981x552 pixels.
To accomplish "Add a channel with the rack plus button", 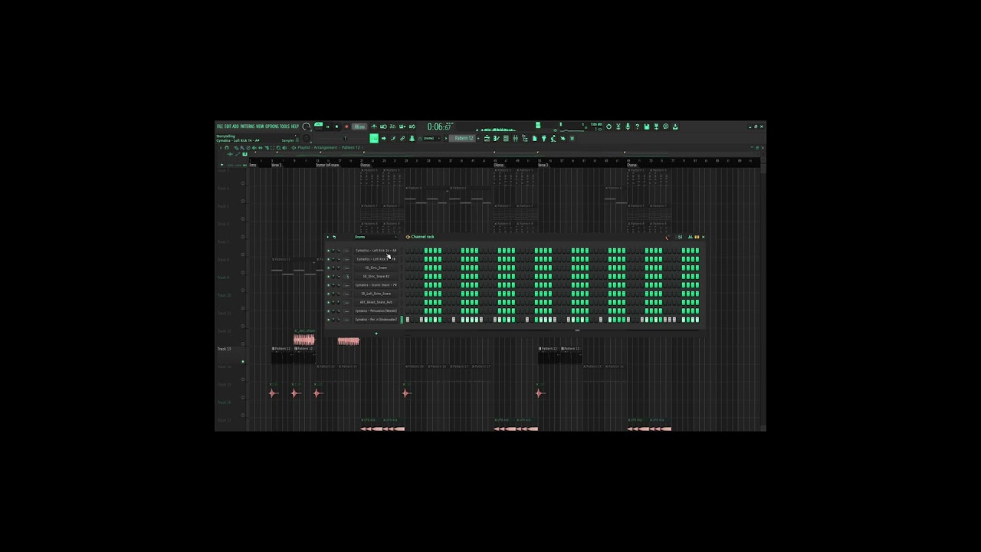I will pos(376,333).
